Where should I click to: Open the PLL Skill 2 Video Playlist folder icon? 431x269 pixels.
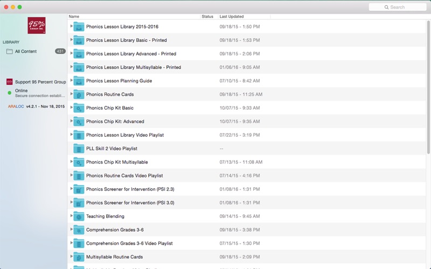pos(79,148)
